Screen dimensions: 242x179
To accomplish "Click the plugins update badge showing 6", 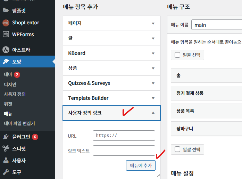I will tap(35, 137).
